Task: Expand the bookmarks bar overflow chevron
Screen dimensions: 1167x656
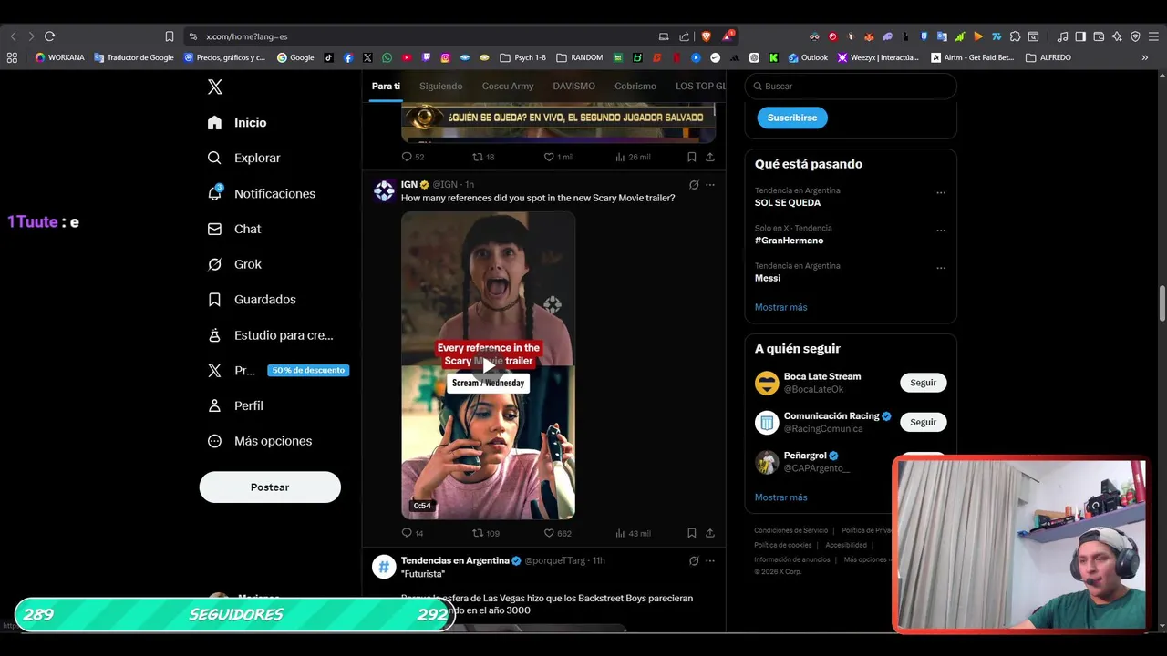Action: (1144, 57)
